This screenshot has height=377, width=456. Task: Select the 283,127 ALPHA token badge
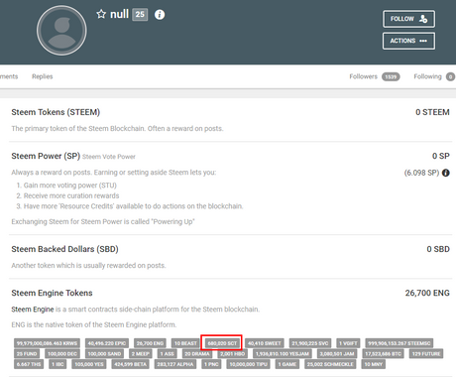click(x=175, y=364)
